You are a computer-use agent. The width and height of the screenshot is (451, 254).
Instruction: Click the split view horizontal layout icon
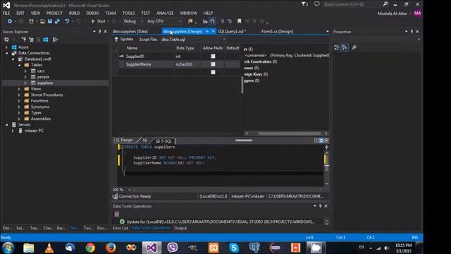pos(321,140)
